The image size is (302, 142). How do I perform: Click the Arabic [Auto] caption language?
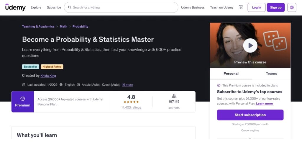[x=91, y=85]
